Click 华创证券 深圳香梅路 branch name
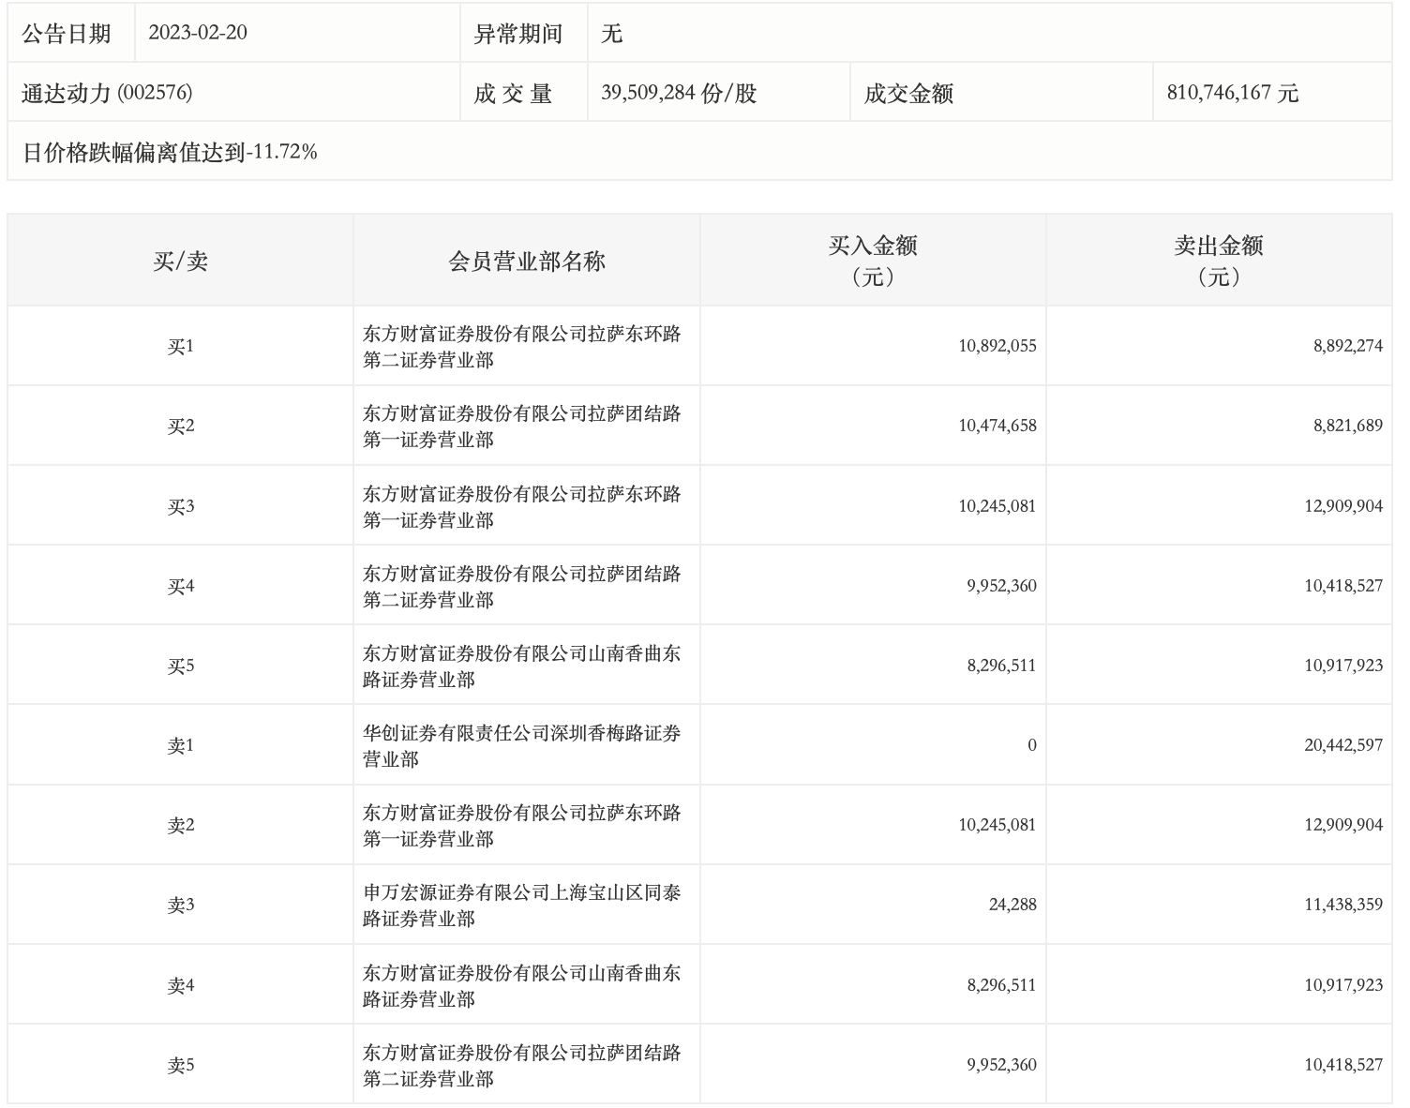 pyautogui.click(x=522, y=746)
